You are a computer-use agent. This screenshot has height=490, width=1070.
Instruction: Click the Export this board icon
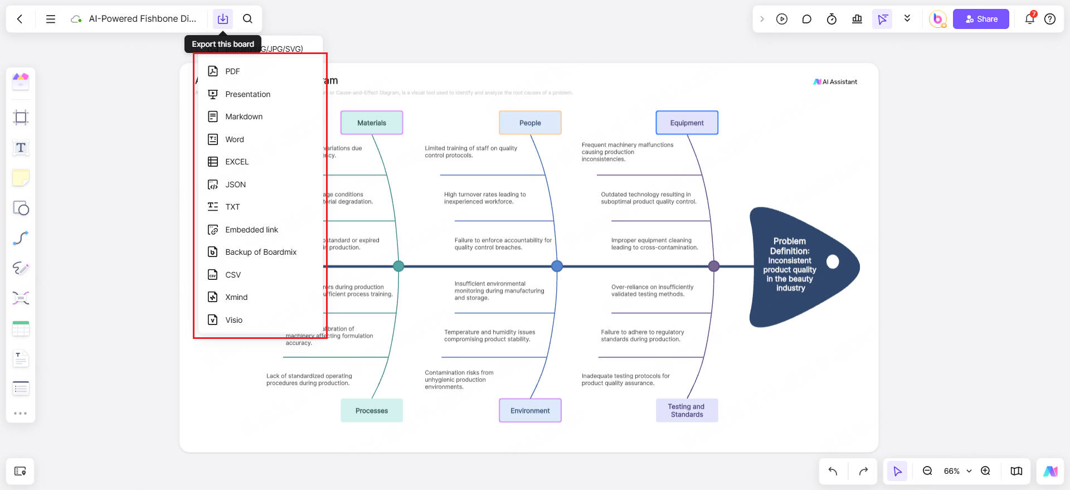[223, 19]
